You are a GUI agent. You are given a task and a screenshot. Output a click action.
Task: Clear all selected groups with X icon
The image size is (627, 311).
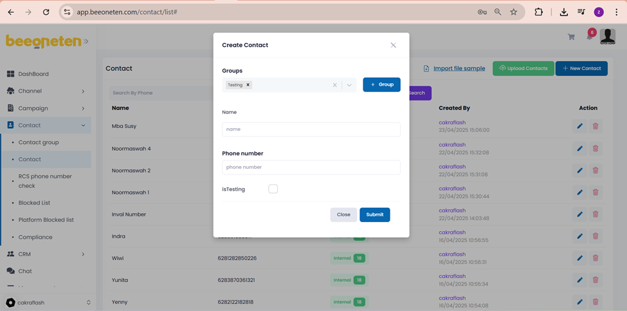pyautogui.click(x=334, y=85)
